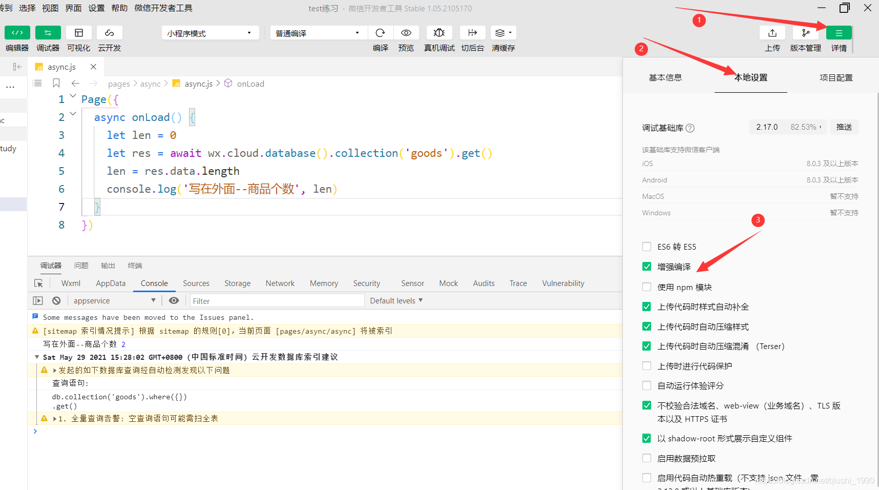Collapse the Page fold arrow on line 1
This screenshot has height=490, width=879.
coord(73,96)
